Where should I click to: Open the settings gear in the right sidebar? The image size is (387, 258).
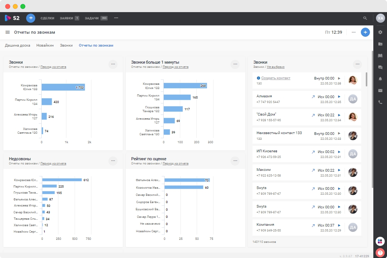(x=380, y=32)
